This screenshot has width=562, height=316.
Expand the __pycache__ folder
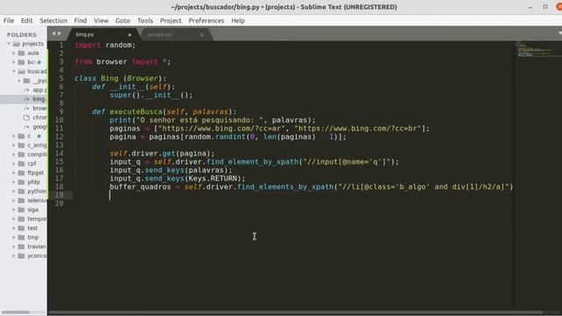click(x=19, y=81)
